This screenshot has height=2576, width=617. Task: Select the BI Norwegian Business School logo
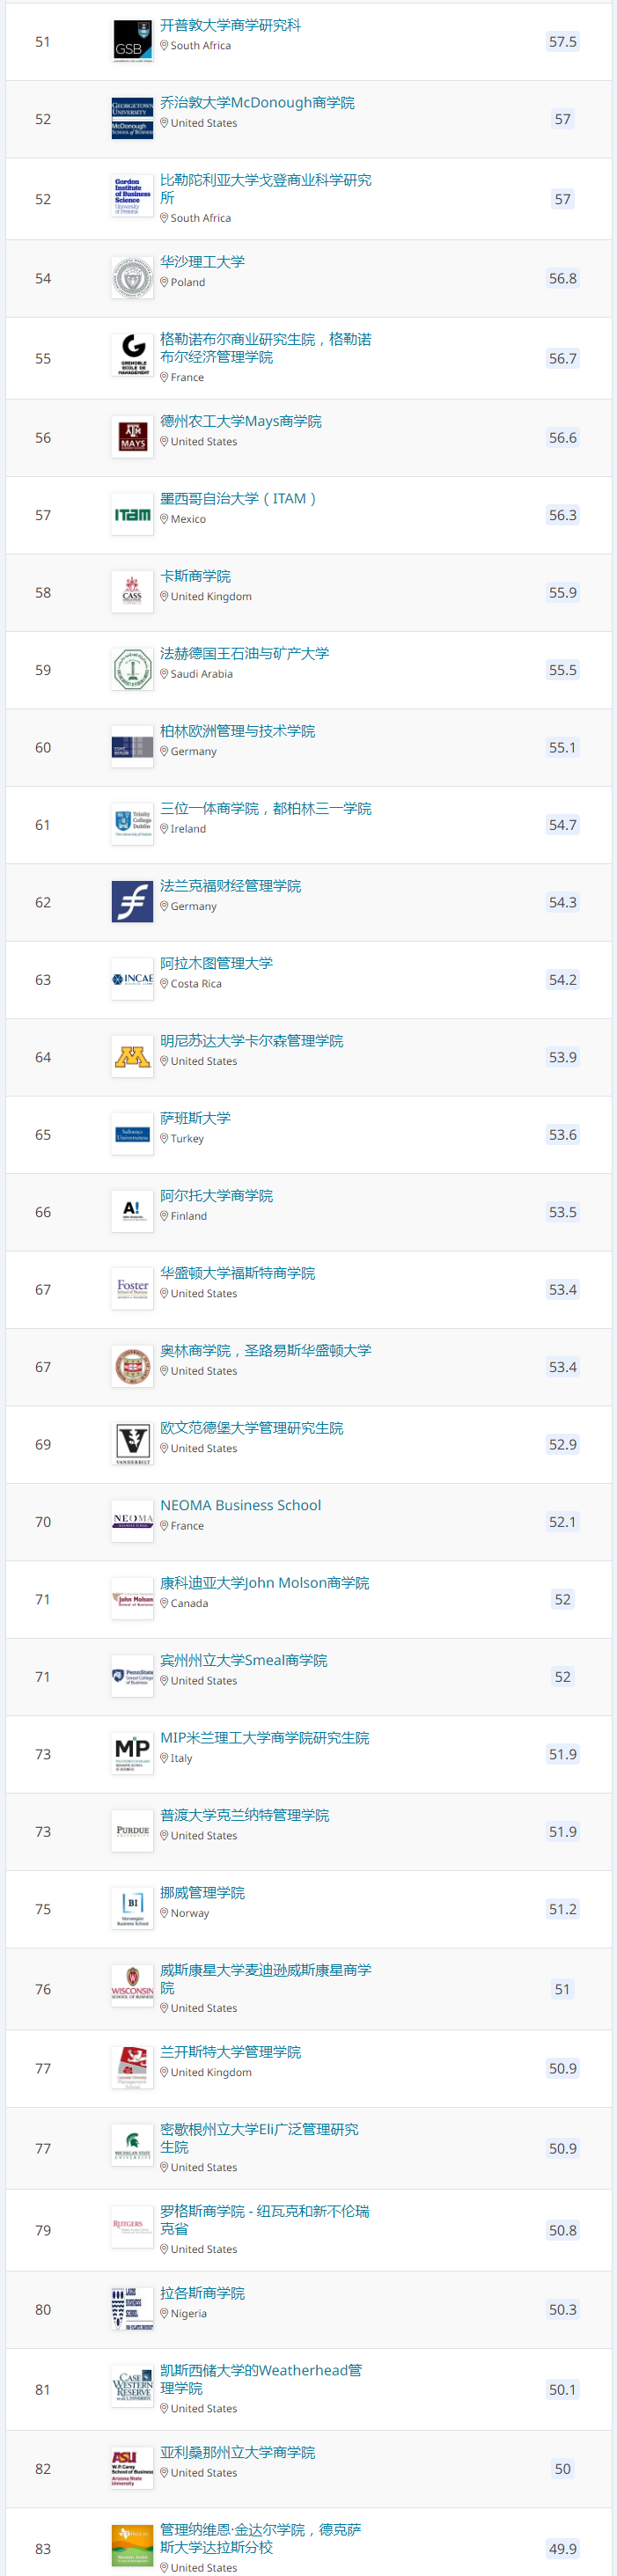[x=132, y=1910]
